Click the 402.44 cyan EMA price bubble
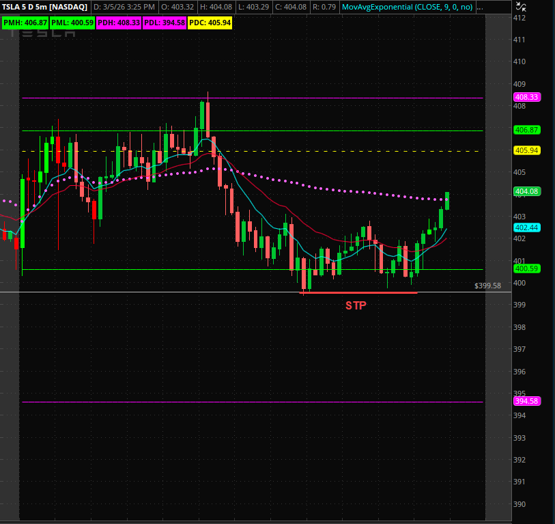Image resolution: width=555 pixels, height=524 pixels. click(527, 227)
